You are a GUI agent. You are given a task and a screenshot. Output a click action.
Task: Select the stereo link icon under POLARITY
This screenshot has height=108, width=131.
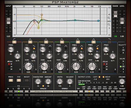123,50
